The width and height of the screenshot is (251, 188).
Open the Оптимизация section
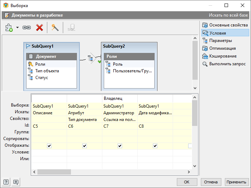pyautogui.click(x=222, y=48)
